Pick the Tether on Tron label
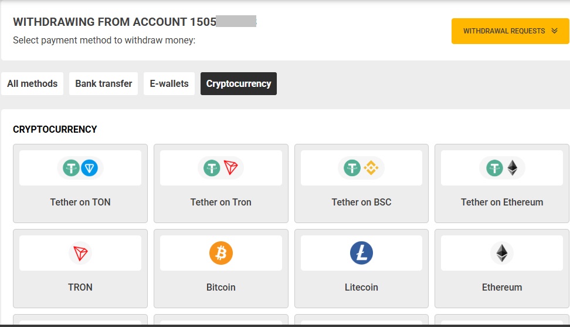This screenshot has width=570, height=327. point(221,202)
